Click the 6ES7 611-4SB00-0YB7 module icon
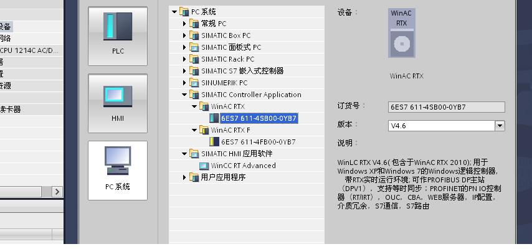532x249 pixels. 214,118
